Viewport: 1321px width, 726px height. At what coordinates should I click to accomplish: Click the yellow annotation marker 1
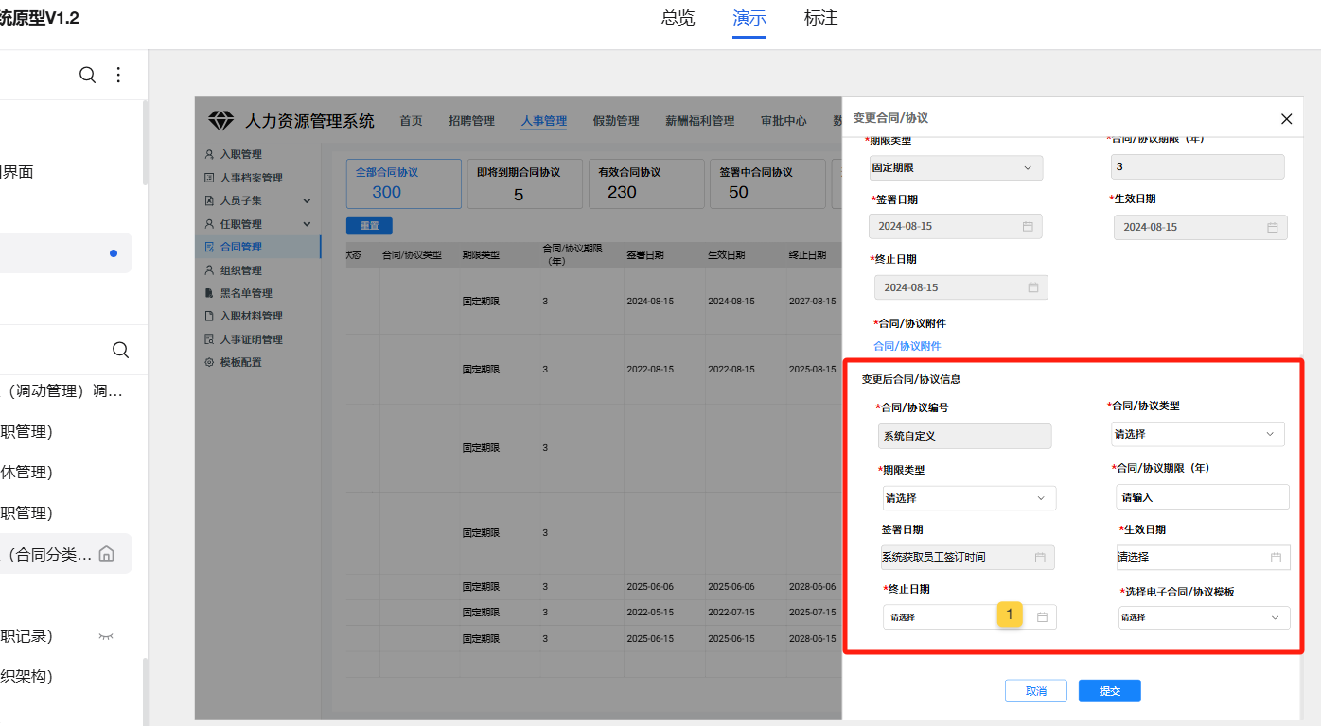1010,614
